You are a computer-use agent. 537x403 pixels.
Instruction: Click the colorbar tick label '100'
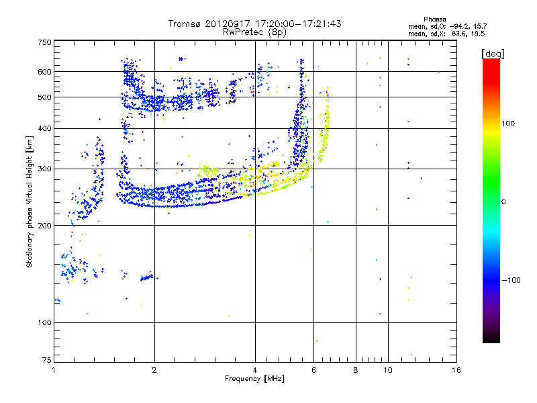pyautogui.click(x=508, y=124)
